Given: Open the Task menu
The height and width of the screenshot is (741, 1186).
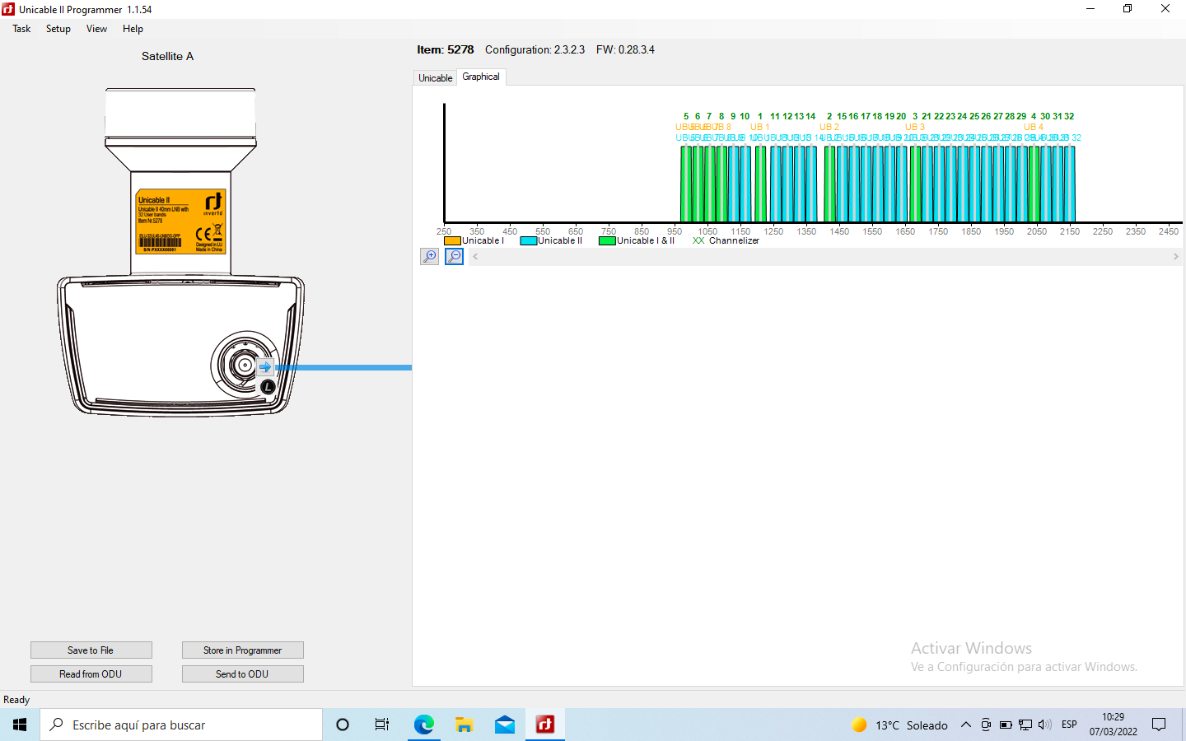Looking at the screenshot, I should 21,29.
